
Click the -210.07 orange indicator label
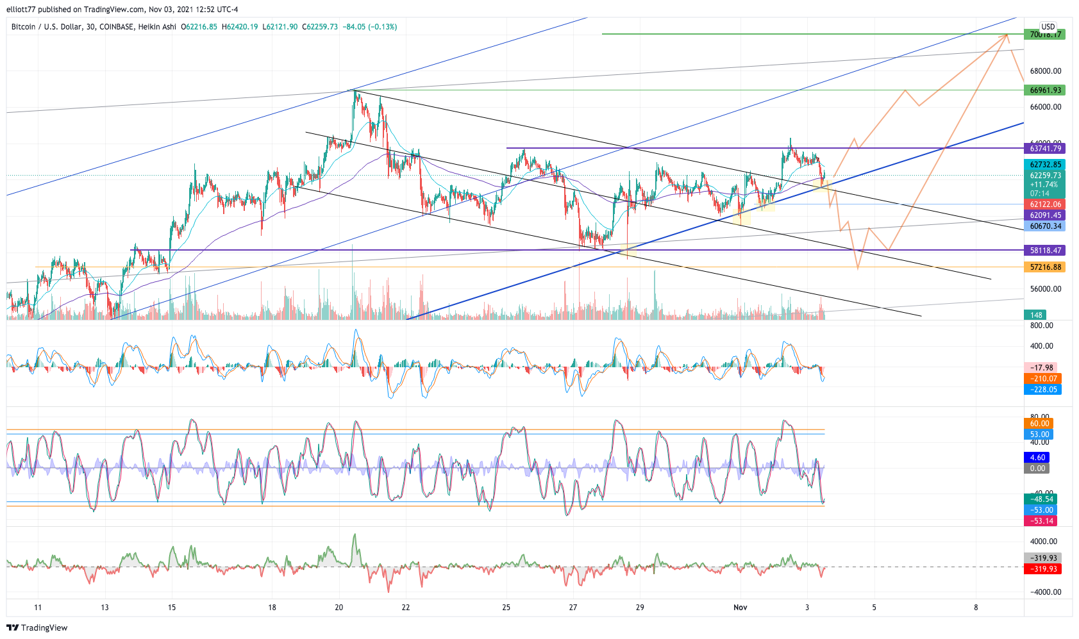pyautogui.click(x=1042, y=379)
